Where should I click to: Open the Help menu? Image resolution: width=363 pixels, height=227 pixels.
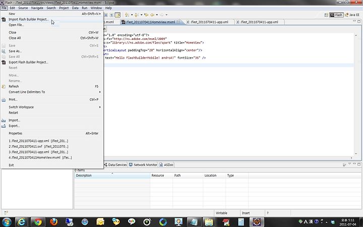[108, 8]
